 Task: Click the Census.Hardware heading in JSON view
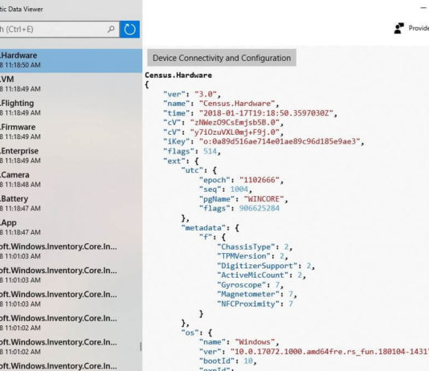click(x=178, y=75)
